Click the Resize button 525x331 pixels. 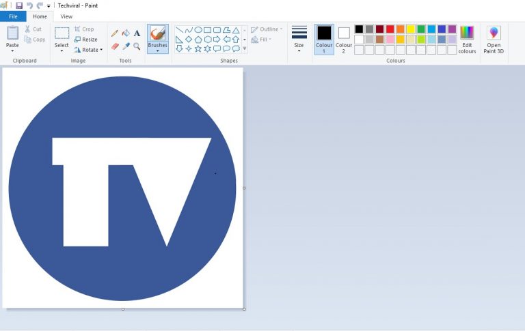(x=86, y=40)
